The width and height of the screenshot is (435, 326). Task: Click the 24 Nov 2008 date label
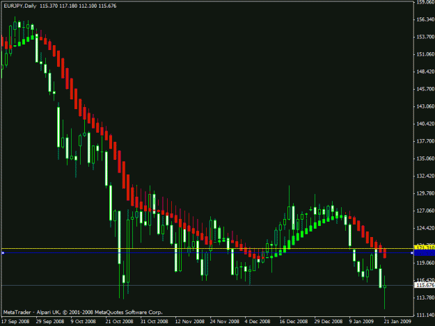point(224,322)
